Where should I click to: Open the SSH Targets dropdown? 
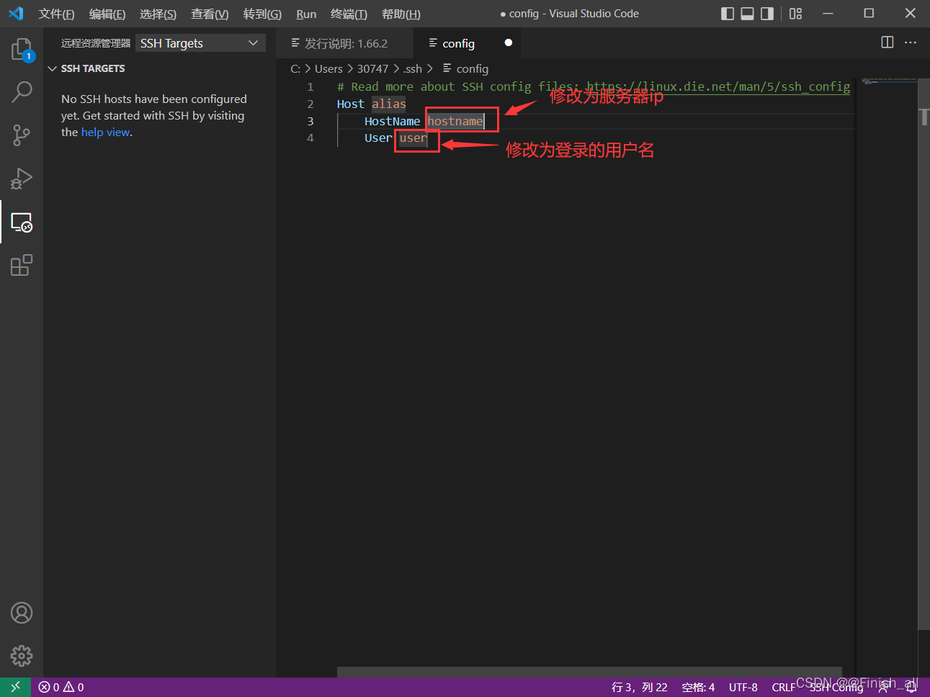click(x=200, y=43)
